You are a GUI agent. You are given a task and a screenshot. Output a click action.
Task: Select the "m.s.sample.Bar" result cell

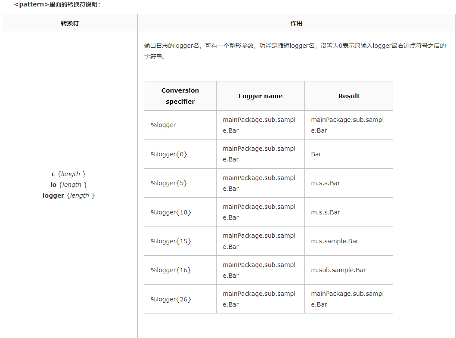tap(349, 241)
